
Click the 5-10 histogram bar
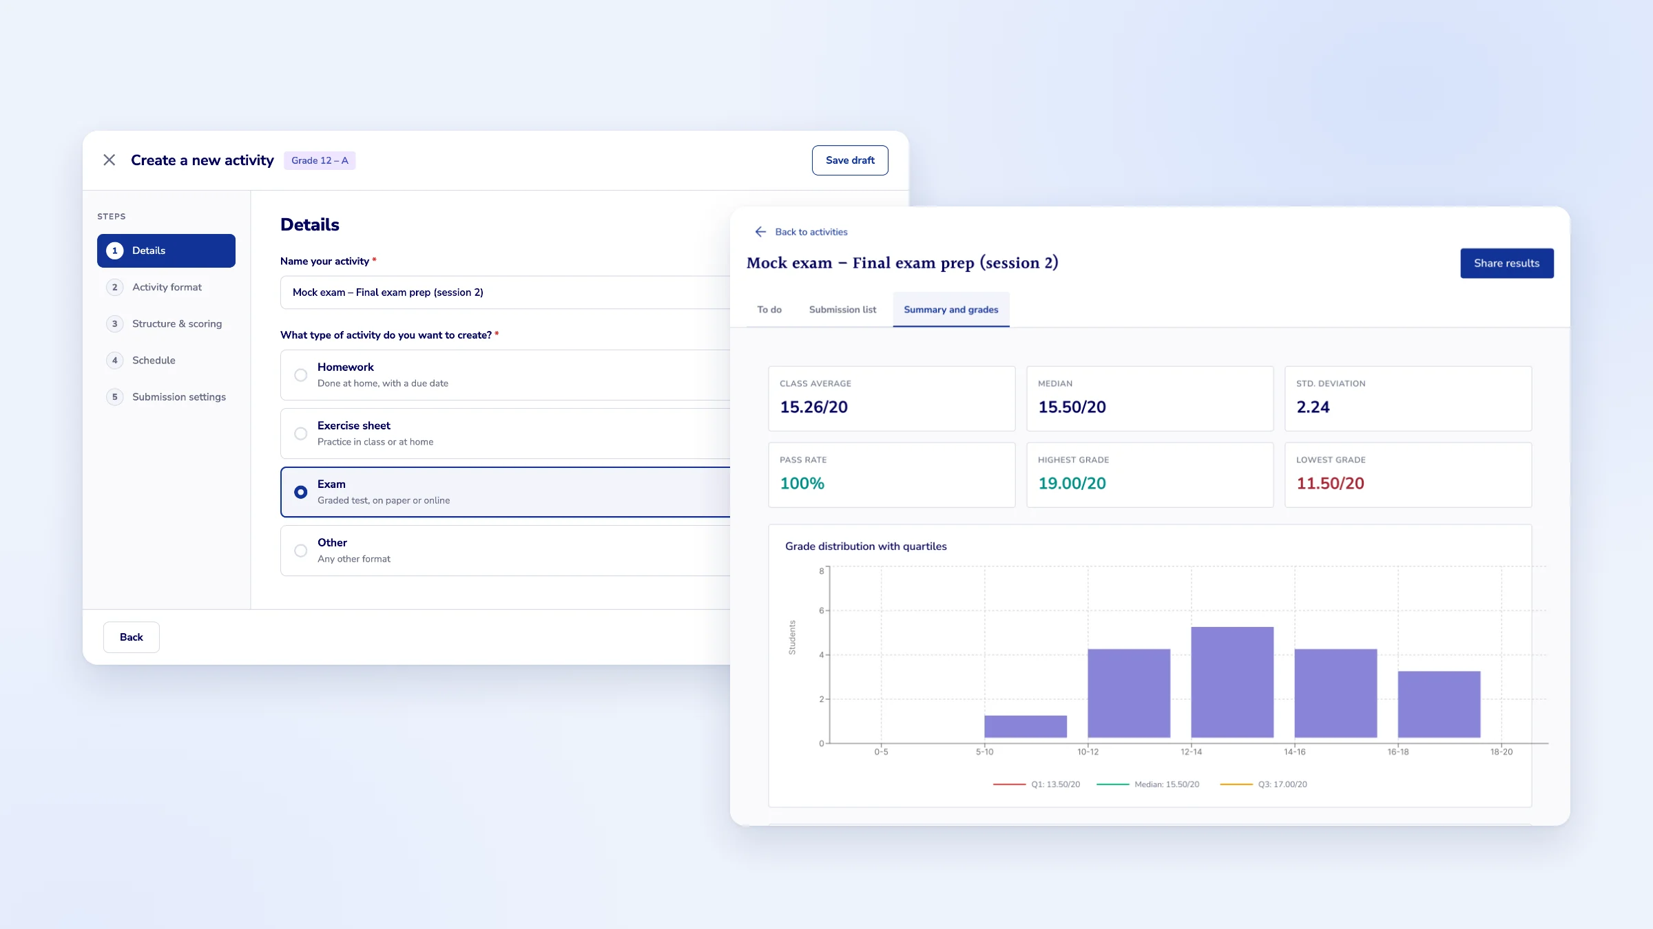click(x=1026, y=727)
